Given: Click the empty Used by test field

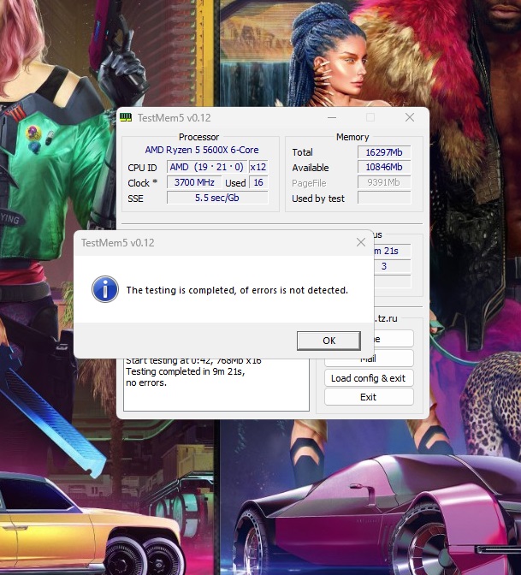Looking at the screenshot, I should coord(384,198).
